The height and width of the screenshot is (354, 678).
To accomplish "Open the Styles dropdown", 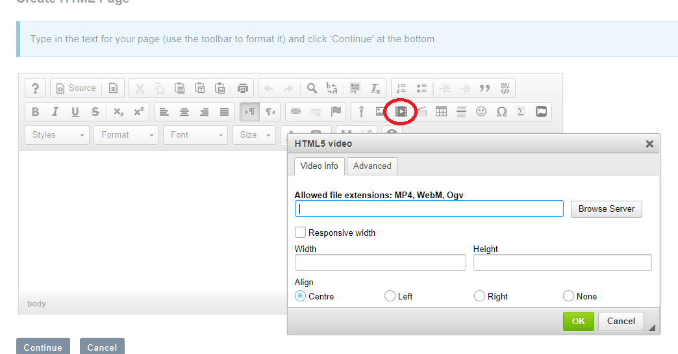I will point(57,135).
